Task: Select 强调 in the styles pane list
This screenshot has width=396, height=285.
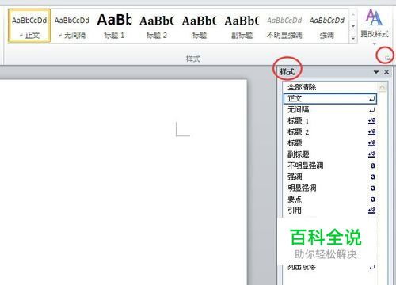Action: tap(330, 177)
